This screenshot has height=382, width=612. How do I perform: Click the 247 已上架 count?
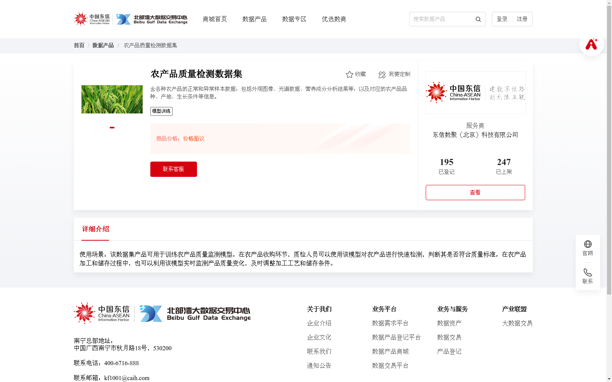(504, 167)
